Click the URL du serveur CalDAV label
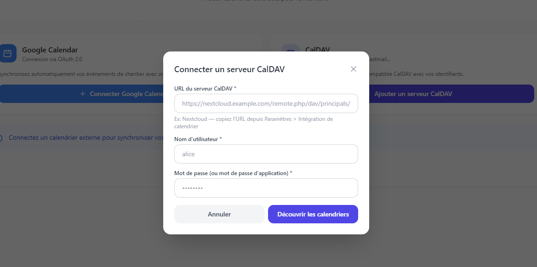The width and height of the screenshot is (537, 267). (205, 88)
